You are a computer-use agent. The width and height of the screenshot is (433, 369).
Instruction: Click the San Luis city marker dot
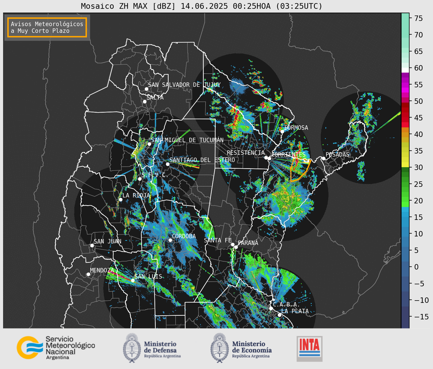point(133,280)
